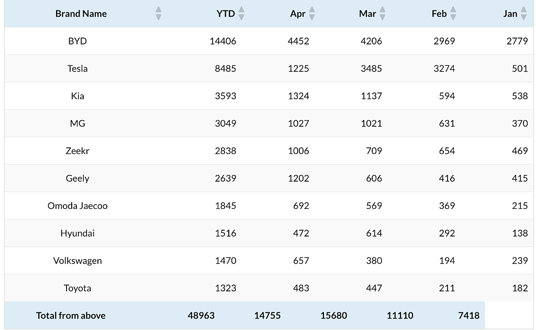Sort by Feb column arrow icon
This screenshot has height=330, width=536.
(453, 14)
